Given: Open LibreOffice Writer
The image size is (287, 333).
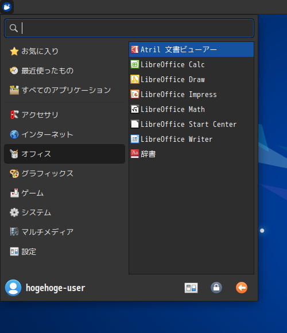Looking at the screenshot, I should pos(191,139).
